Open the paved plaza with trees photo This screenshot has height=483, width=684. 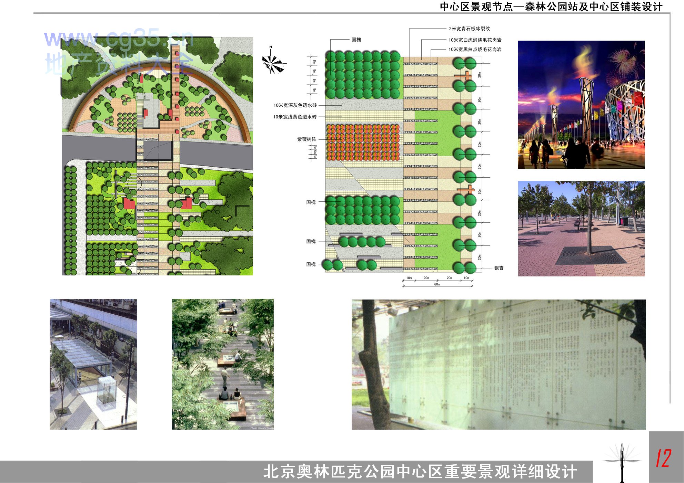581,229
